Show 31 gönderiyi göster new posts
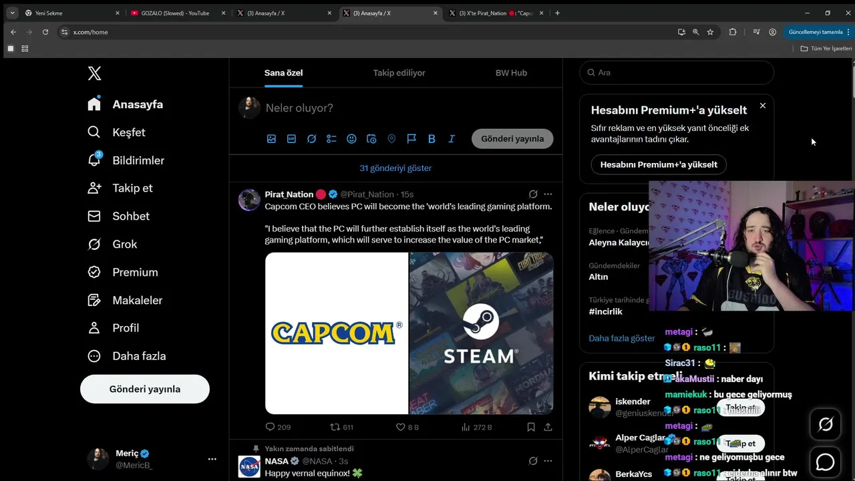This screenshot has width=855, height=481. [395, 168]
